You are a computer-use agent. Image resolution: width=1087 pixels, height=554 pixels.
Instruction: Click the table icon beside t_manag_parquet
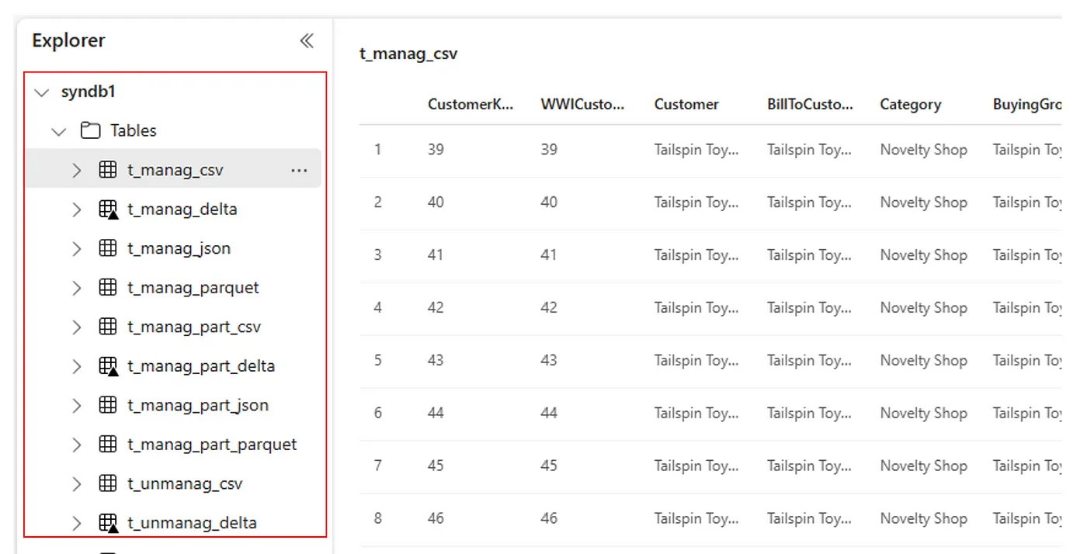click(108, 288)
